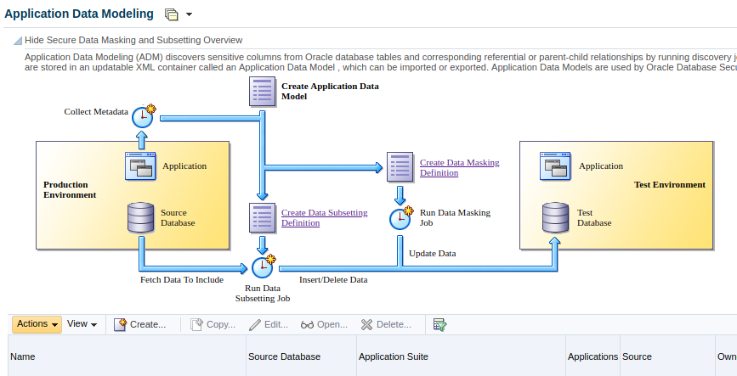Viewport: 737px width, 376px height.
Task: Click the Create Application Data Model label
Action: point(330,92)
